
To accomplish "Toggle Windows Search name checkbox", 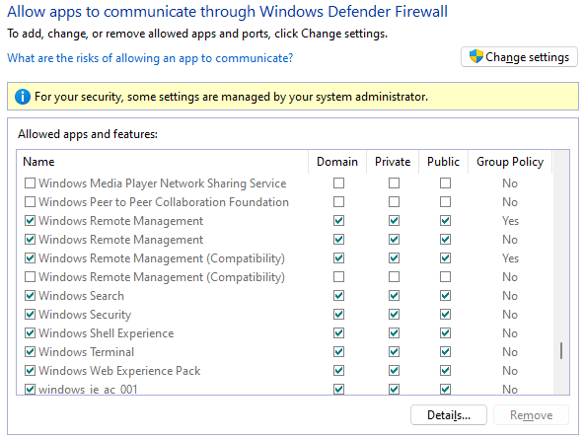I will pyautogui.click(x=30, y=296).
